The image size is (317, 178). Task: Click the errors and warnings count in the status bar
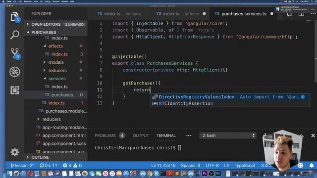click(72, 166)
